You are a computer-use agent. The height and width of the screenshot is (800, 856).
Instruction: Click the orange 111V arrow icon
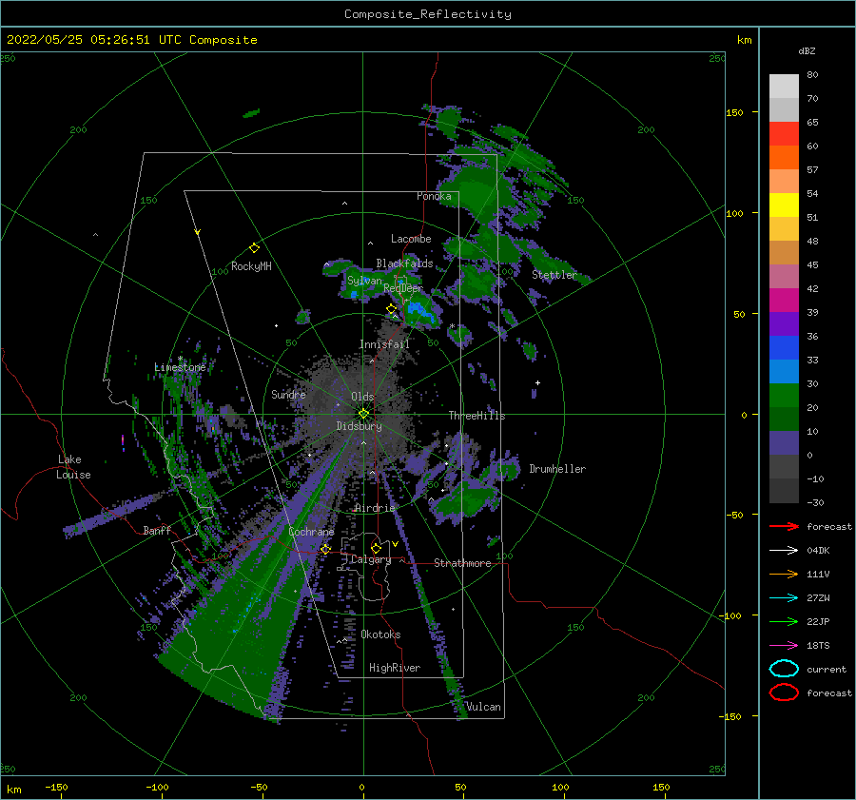[x=784, y=574]
